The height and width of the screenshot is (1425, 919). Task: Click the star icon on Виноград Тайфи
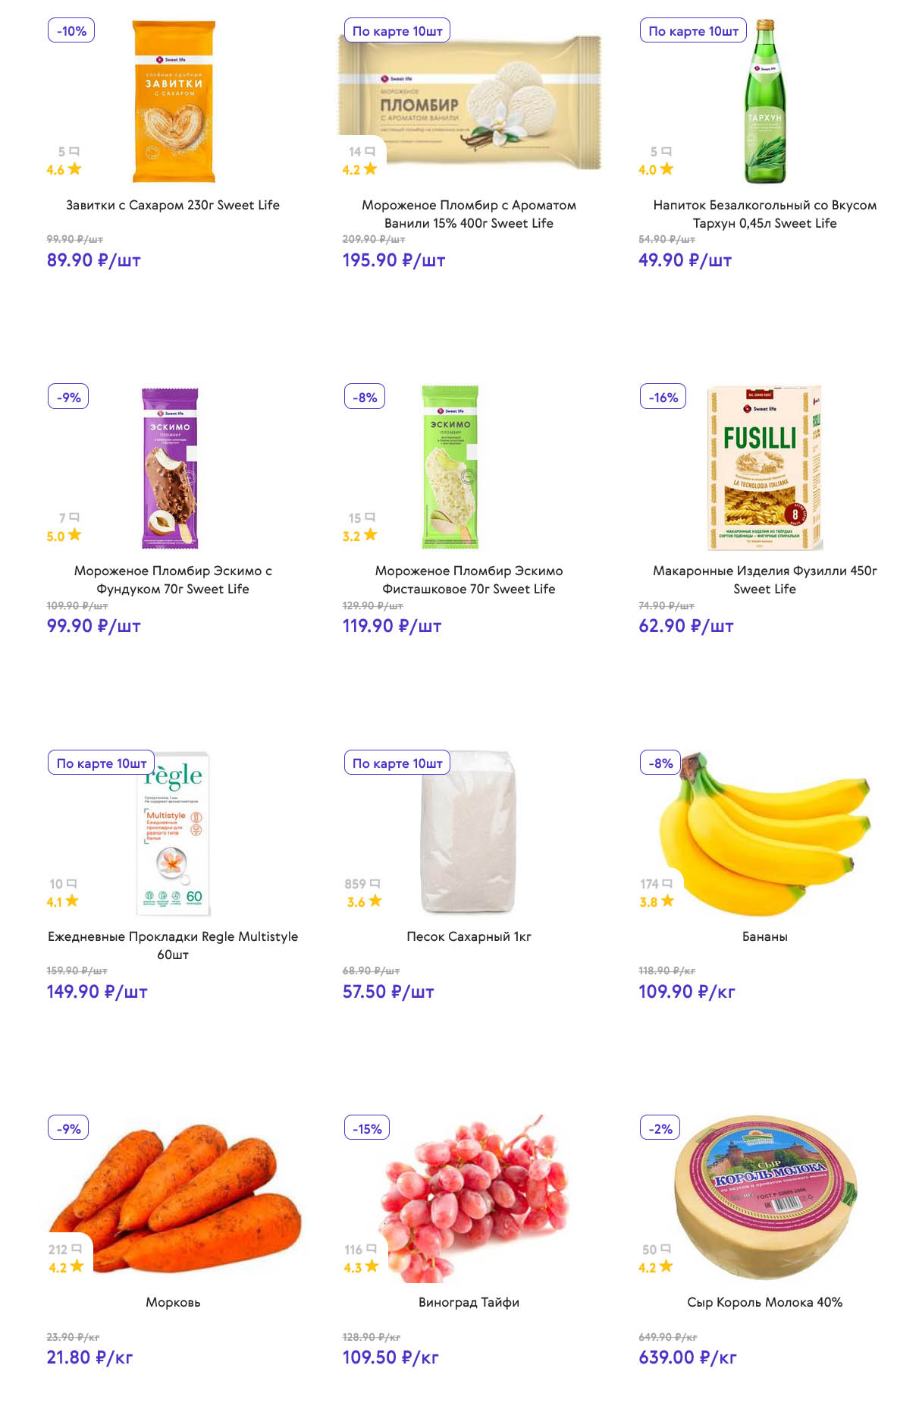click(x=372, y=1266)
